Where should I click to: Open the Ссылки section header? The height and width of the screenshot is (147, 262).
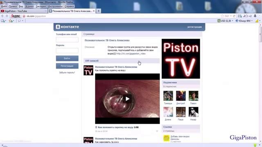coord(181,127)
